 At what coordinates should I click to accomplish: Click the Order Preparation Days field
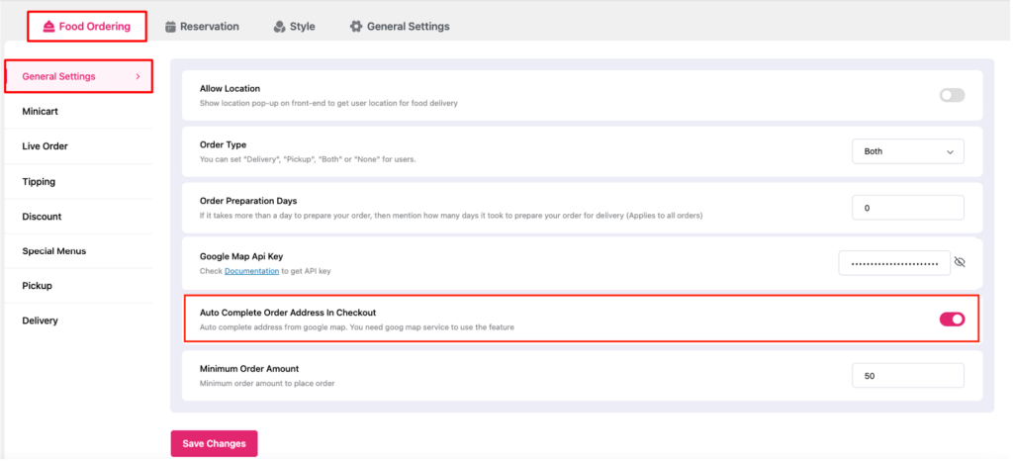click(908, 208)
